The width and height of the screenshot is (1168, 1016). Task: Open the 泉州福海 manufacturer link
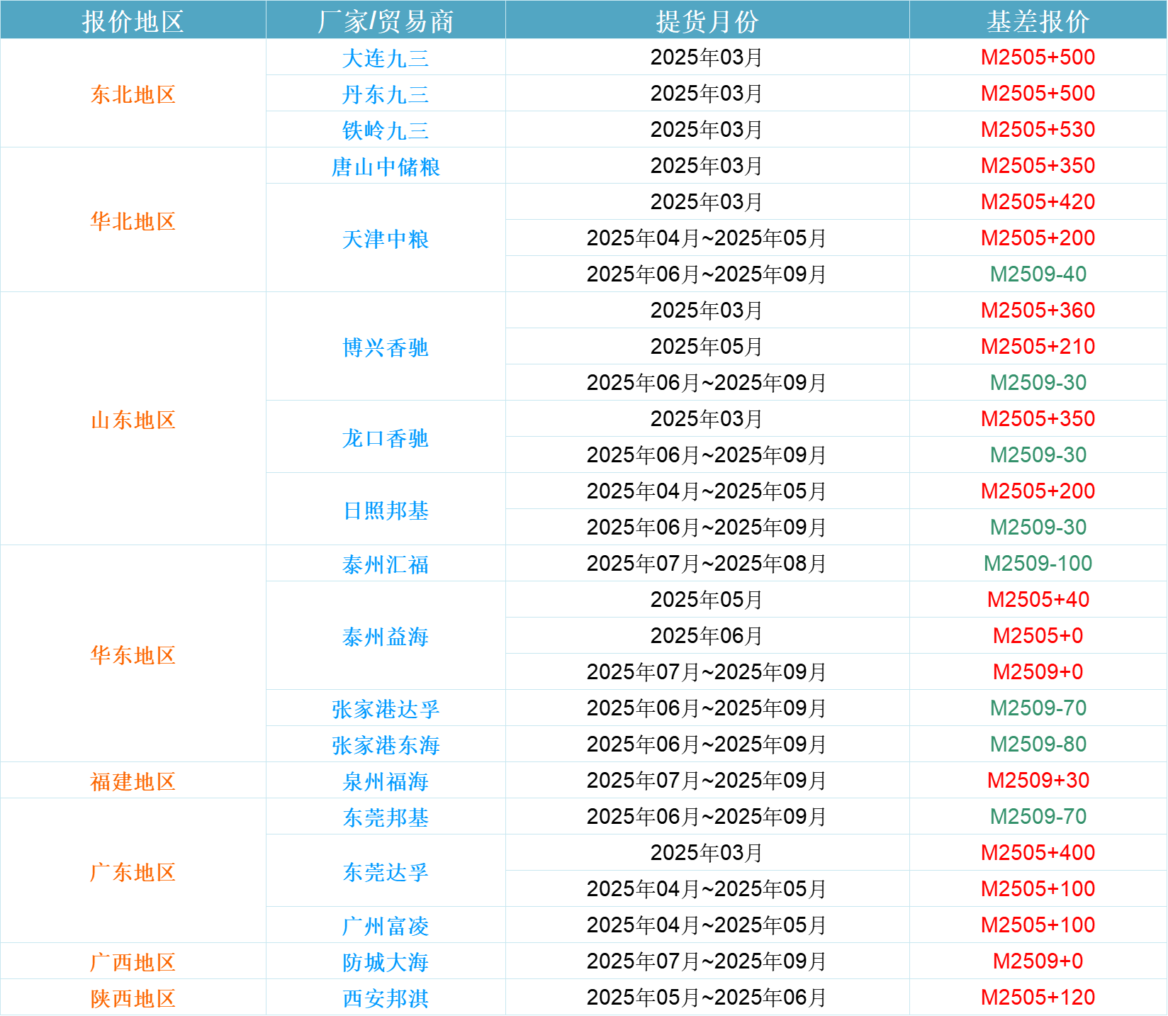pyautogui.click(x=386, y=781)
